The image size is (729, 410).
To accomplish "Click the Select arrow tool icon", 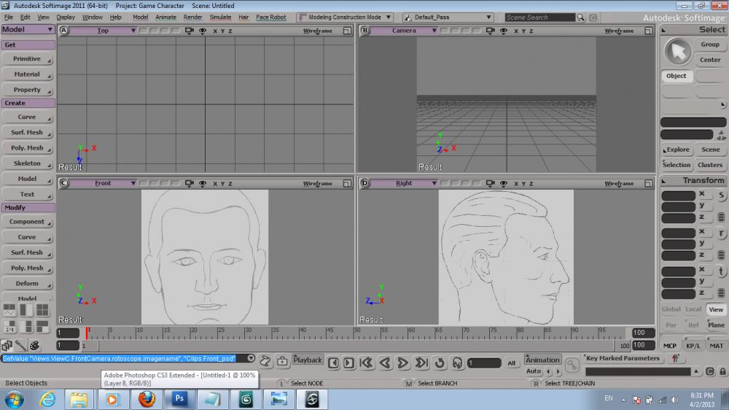I will tap(678, 51).
